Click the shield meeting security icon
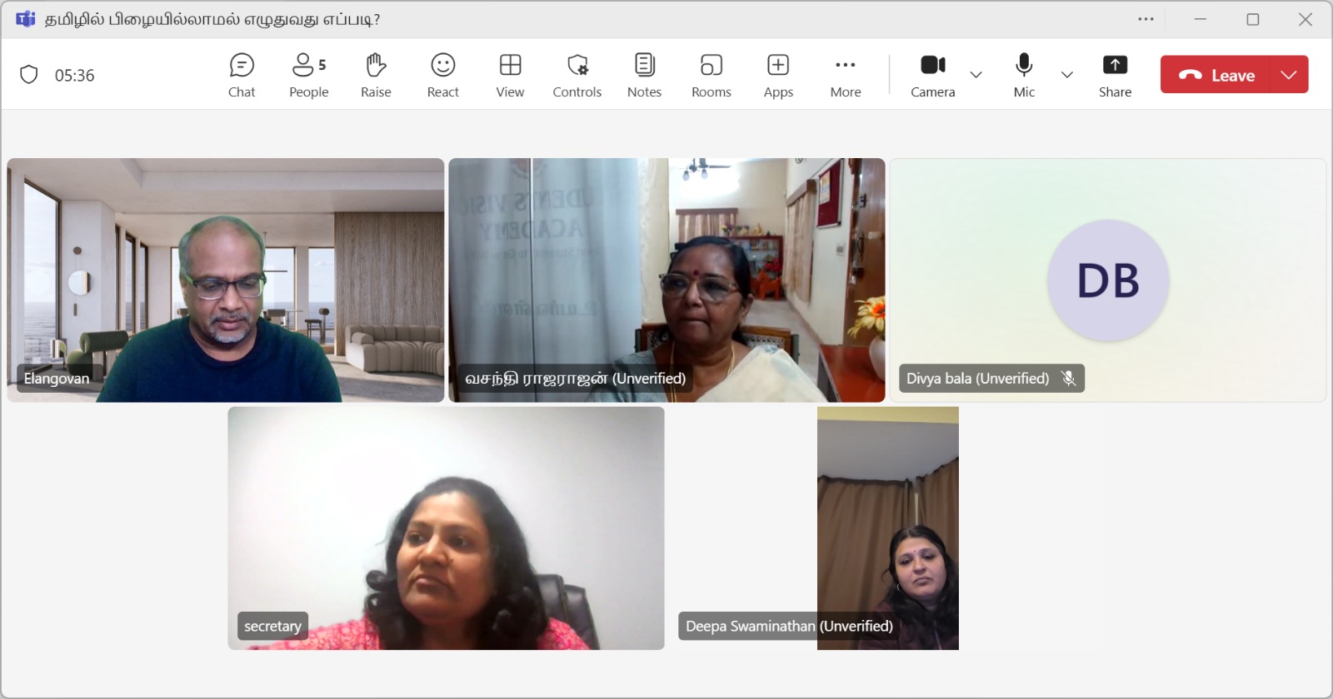Image resolution: width=1333 pixels, height=699 pixels. [29, 75]
